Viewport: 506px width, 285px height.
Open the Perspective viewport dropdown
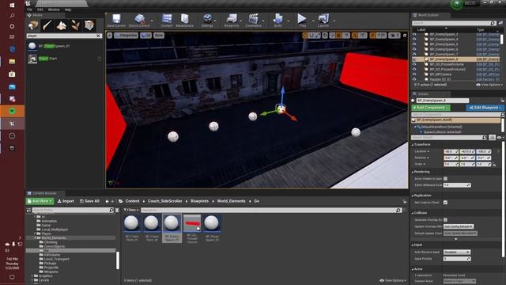click(126, 36)
